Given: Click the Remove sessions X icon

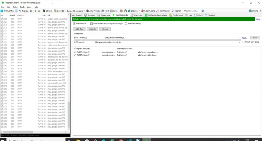Looking at the screenshot, I should click(x=31, y=11).
